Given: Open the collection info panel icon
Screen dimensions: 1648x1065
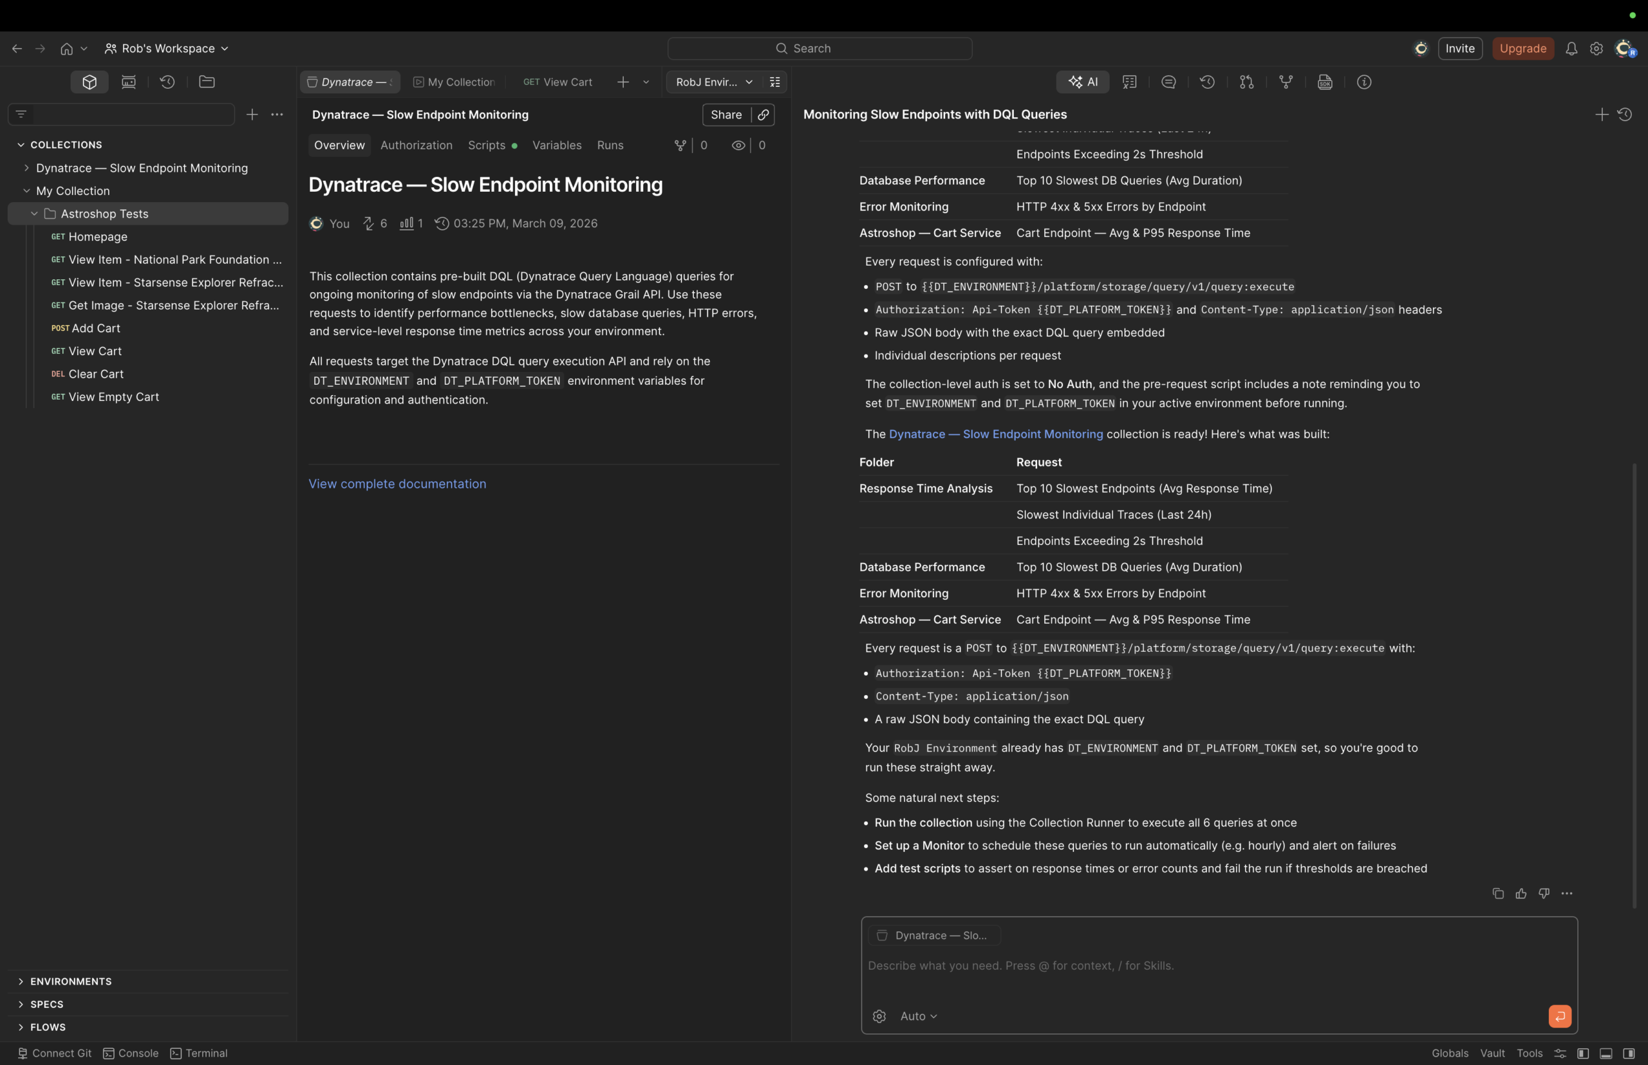Looking at the screenshot, I should pos(1363,82).
